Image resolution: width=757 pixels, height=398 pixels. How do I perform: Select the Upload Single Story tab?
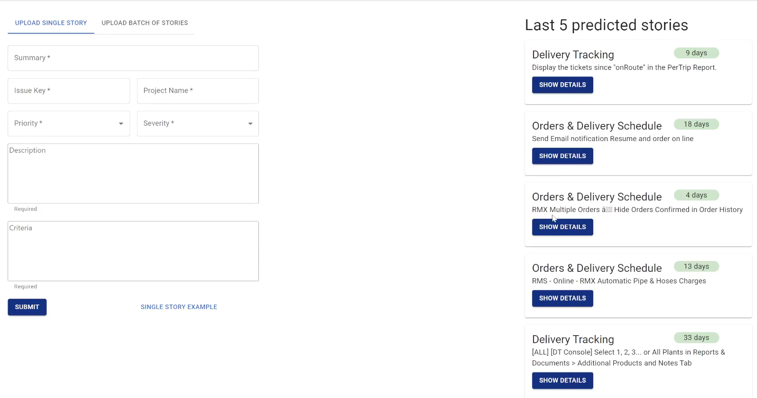pyautogui.click(x=51, y=23)
